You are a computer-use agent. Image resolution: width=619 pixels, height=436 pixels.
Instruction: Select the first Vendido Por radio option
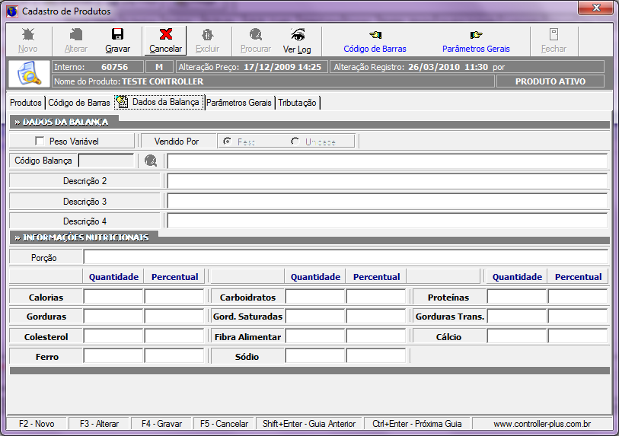[227, 141]
